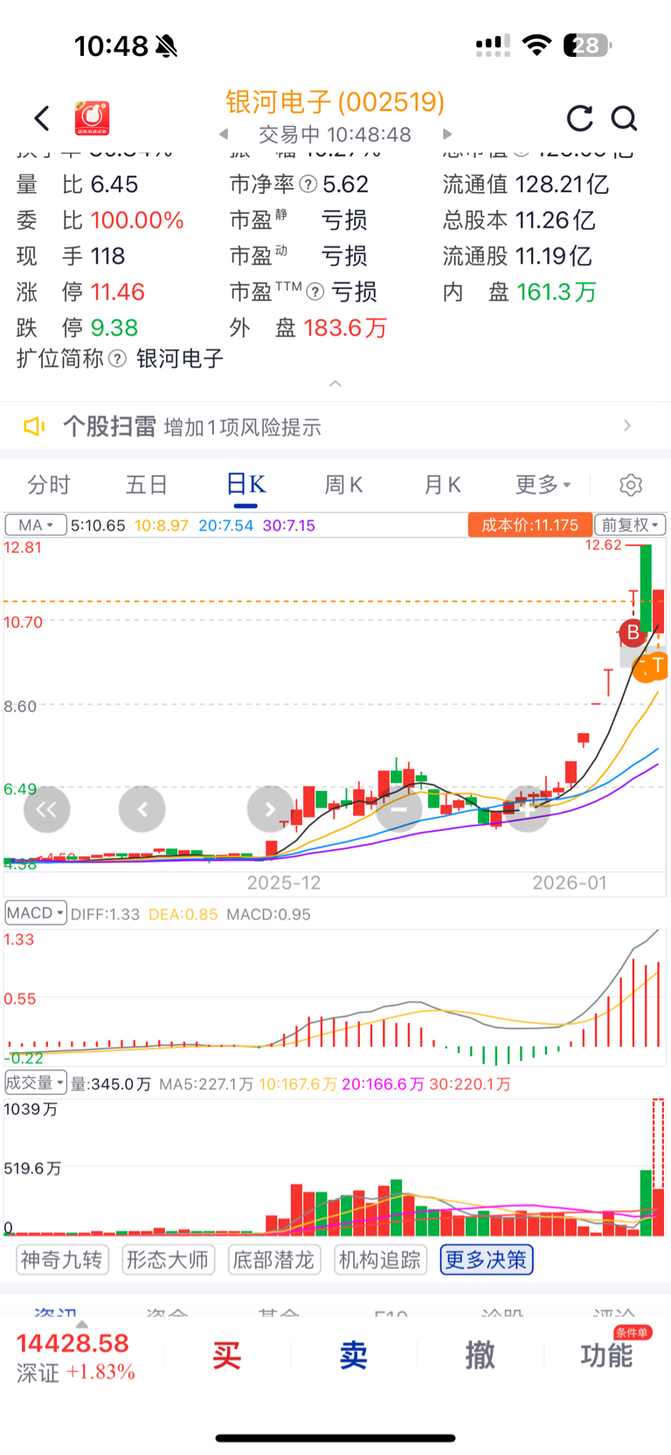Expand index ticker small up triangle
The image size is (671, 1455).
click(x=82, y=1325)
